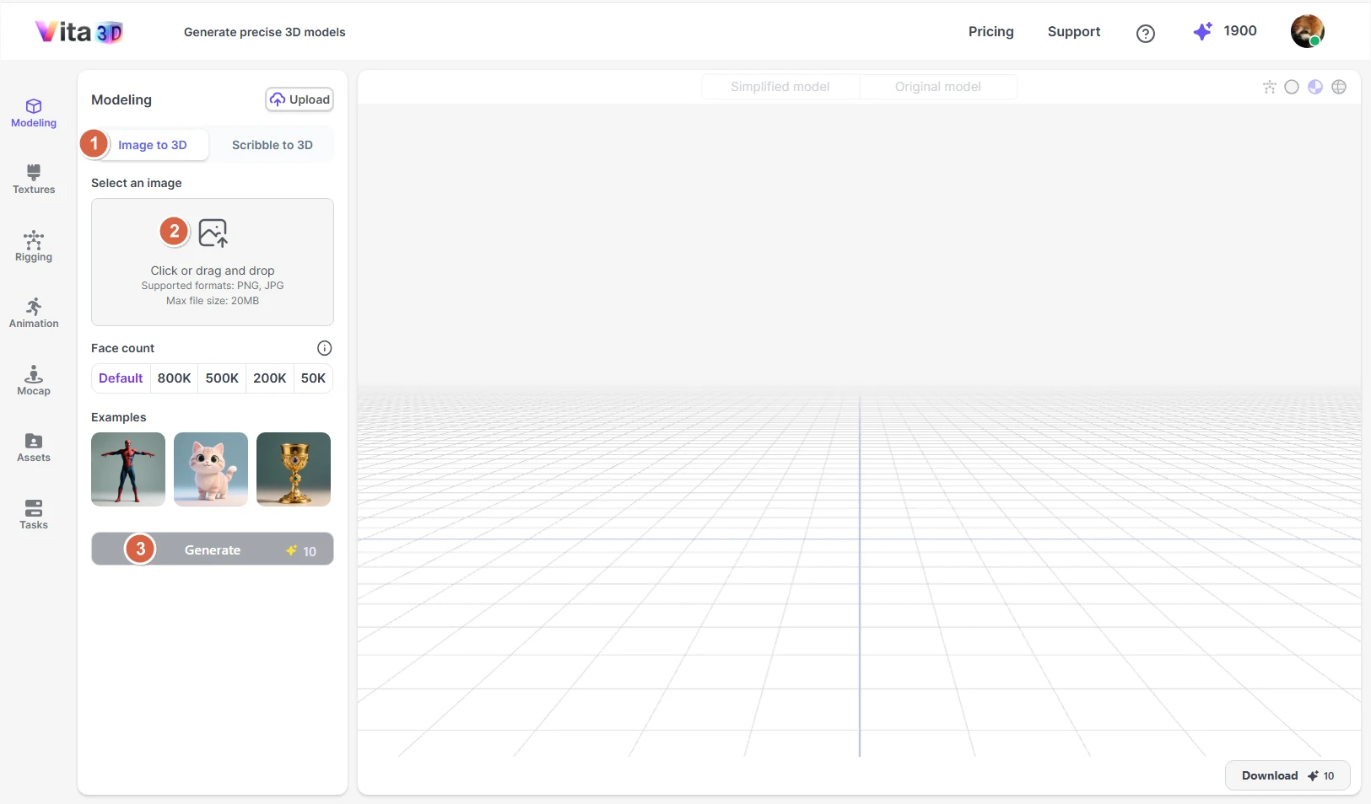This screenshot has height=804, width=1371.
Task: Open the profile avatar menu
Action: tap(1307, 31)
